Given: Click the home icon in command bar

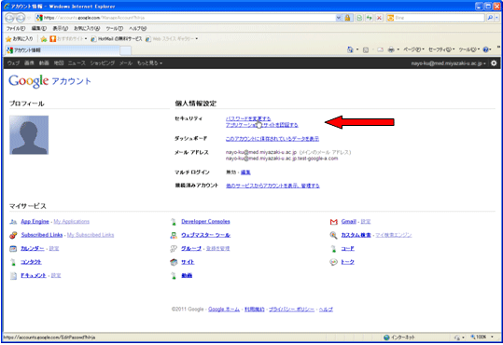Looking at the screenshot, I should (x=350, y=49).
